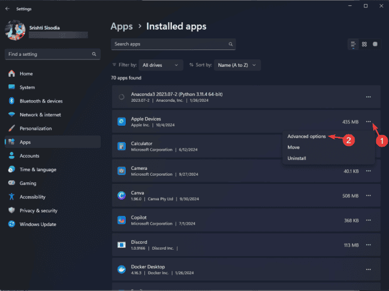
Task: Select the Copilot app name
Action: pyautogui.click(x=139, y=218)
